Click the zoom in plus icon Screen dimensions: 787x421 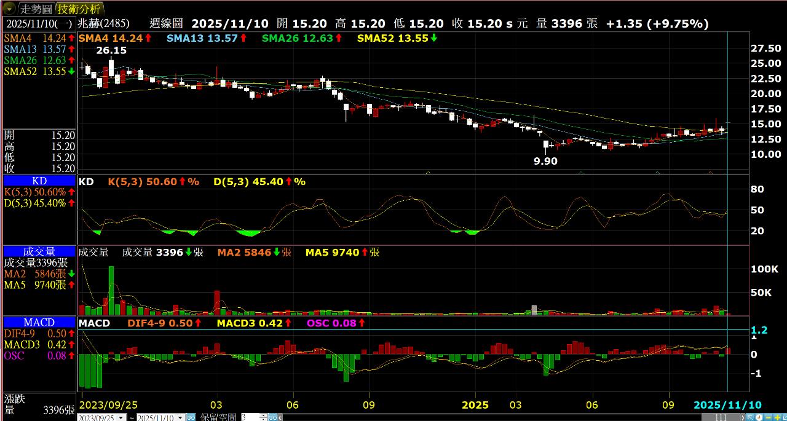tap(777, 417)
